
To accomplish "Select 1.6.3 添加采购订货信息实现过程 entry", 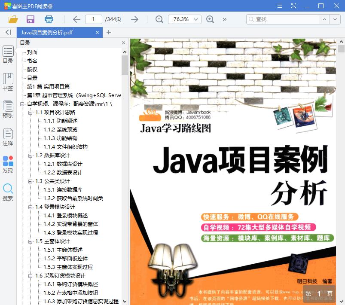I will click(81, 302).
